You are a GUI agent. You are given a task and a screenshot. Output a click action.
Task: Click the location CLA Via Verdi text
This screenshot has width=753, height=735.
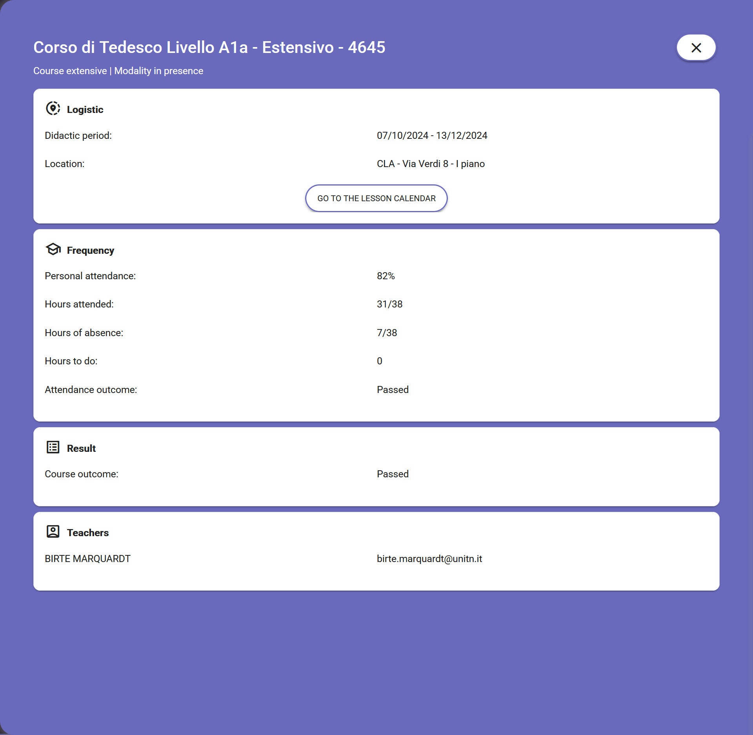pos(431,164)
